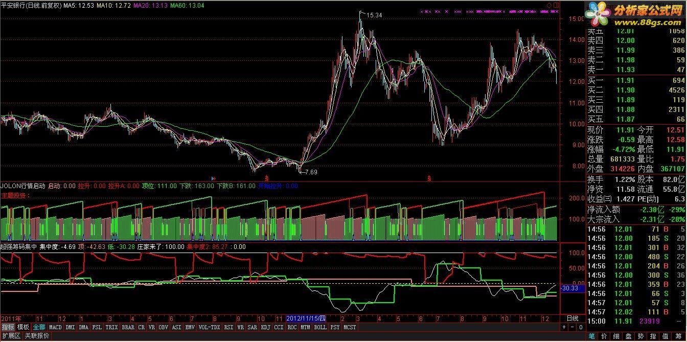Apply the DMA indicator
The image size is (687, 342).
(83, 327)
